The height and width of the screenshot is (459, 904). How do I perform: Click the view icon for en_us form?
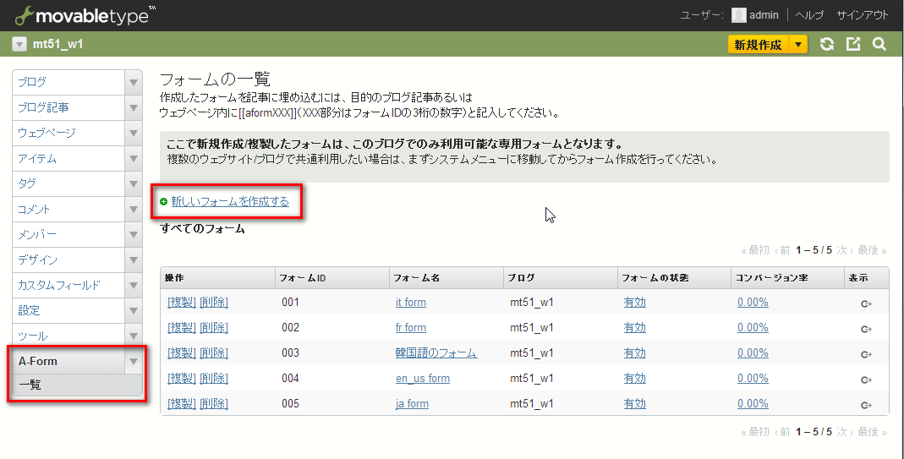[x=866, y=380]
